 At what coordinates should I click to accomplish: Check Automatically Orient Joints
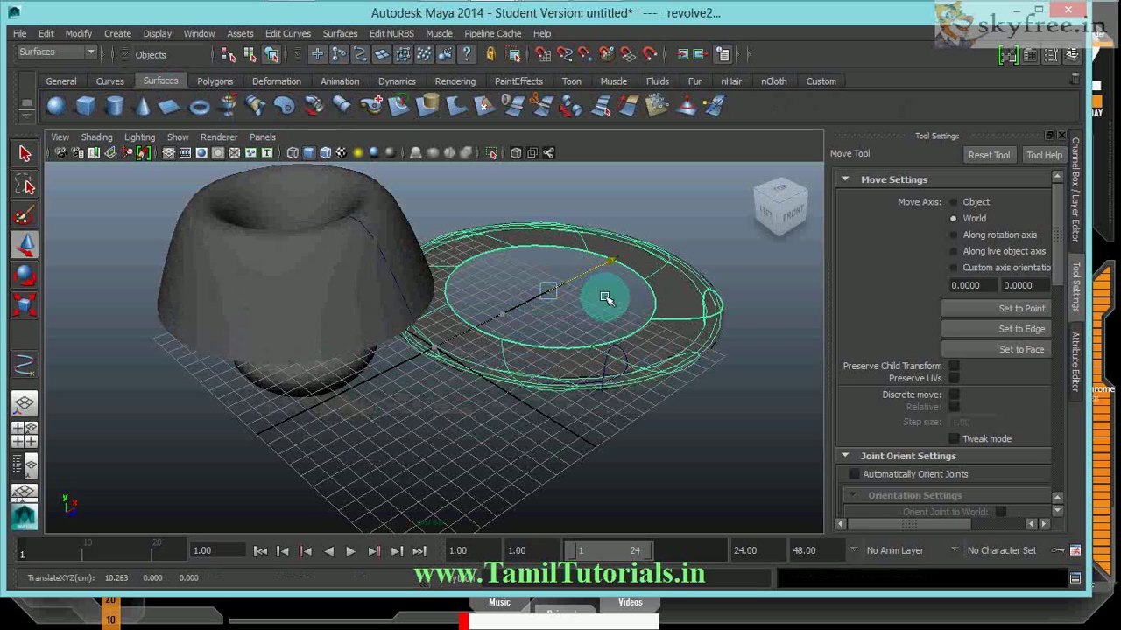pos(854,474)
